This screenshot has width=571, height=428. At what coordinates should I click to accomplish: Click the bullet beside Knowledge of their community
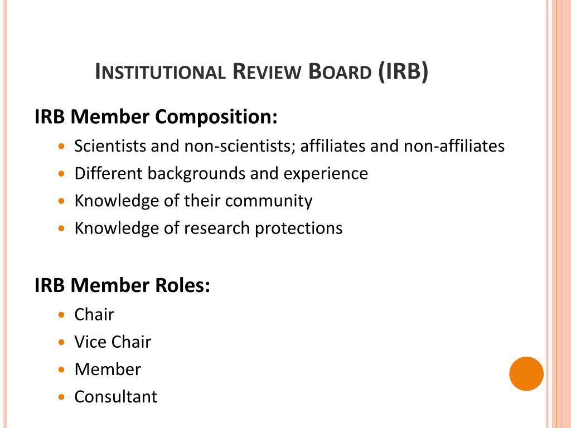(x=61, y=201)
